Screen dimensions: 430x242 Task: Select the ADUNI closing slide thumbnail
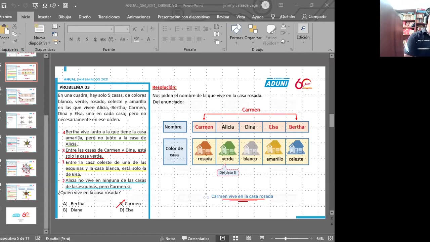21,215
